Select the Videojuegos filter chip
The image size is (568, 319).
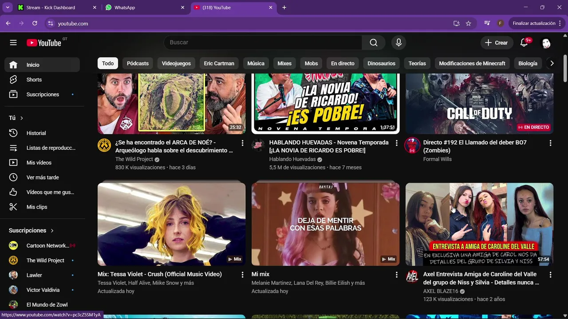[176, 63]
